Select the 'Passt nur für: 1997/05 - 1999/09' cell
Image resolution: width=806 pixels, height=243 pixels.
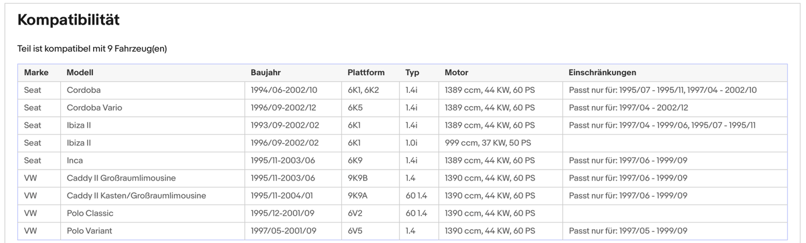coord(628,231)
